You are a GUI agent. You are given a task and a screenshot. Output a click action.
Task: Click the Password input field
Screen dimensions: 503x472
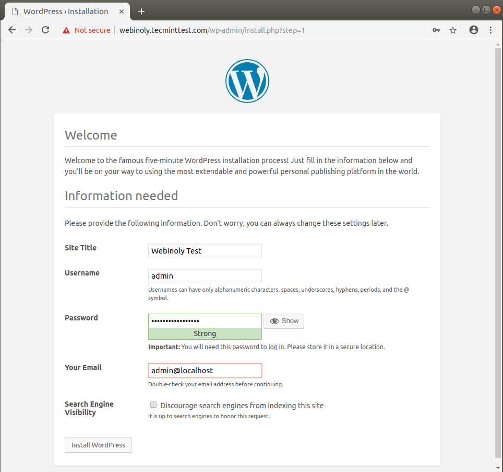pyautogui.click(x=205, y=320)
